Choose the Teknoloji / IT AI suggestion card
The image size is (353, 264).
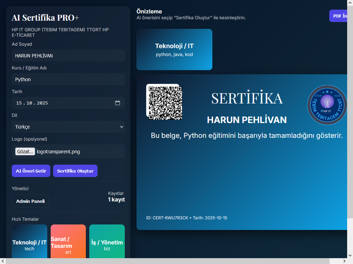click(174, 50)
